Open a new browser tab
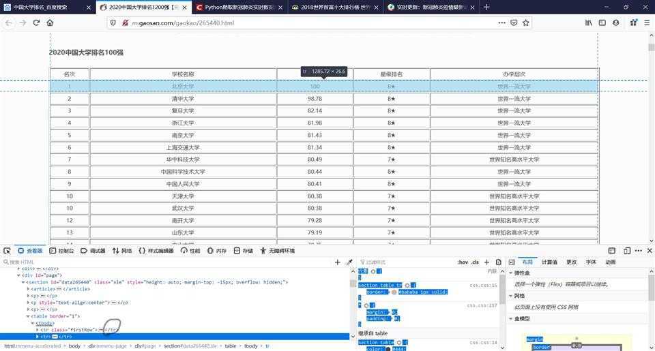The height and width of the screenshot is (351, 655). point(486,7)
